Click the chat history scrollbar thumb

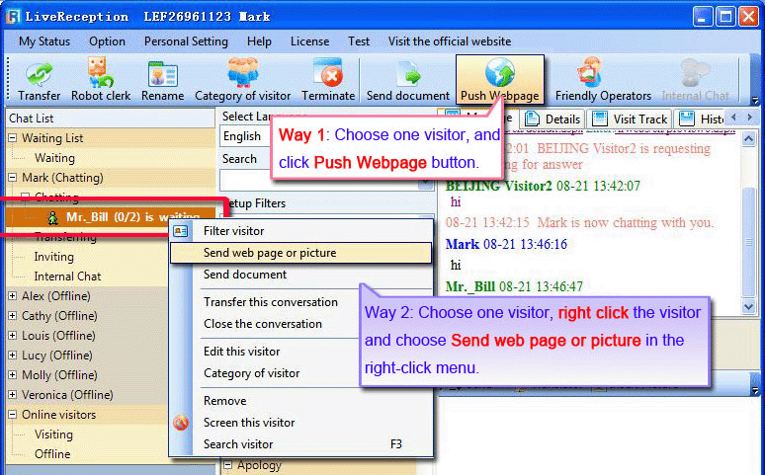point(749,242)
